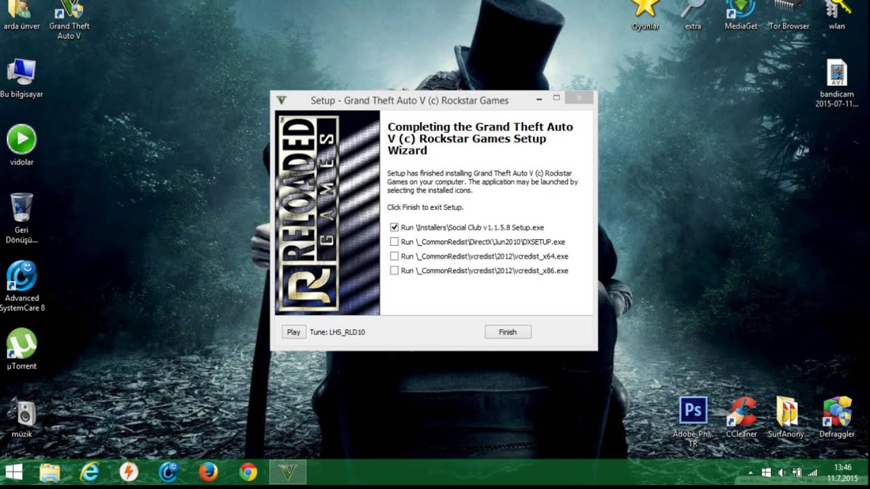Image resolution: width=870 pixels, height=489 pixels.
Task: Open the µTorrent desktop shortcut
Action: (22, 349)
